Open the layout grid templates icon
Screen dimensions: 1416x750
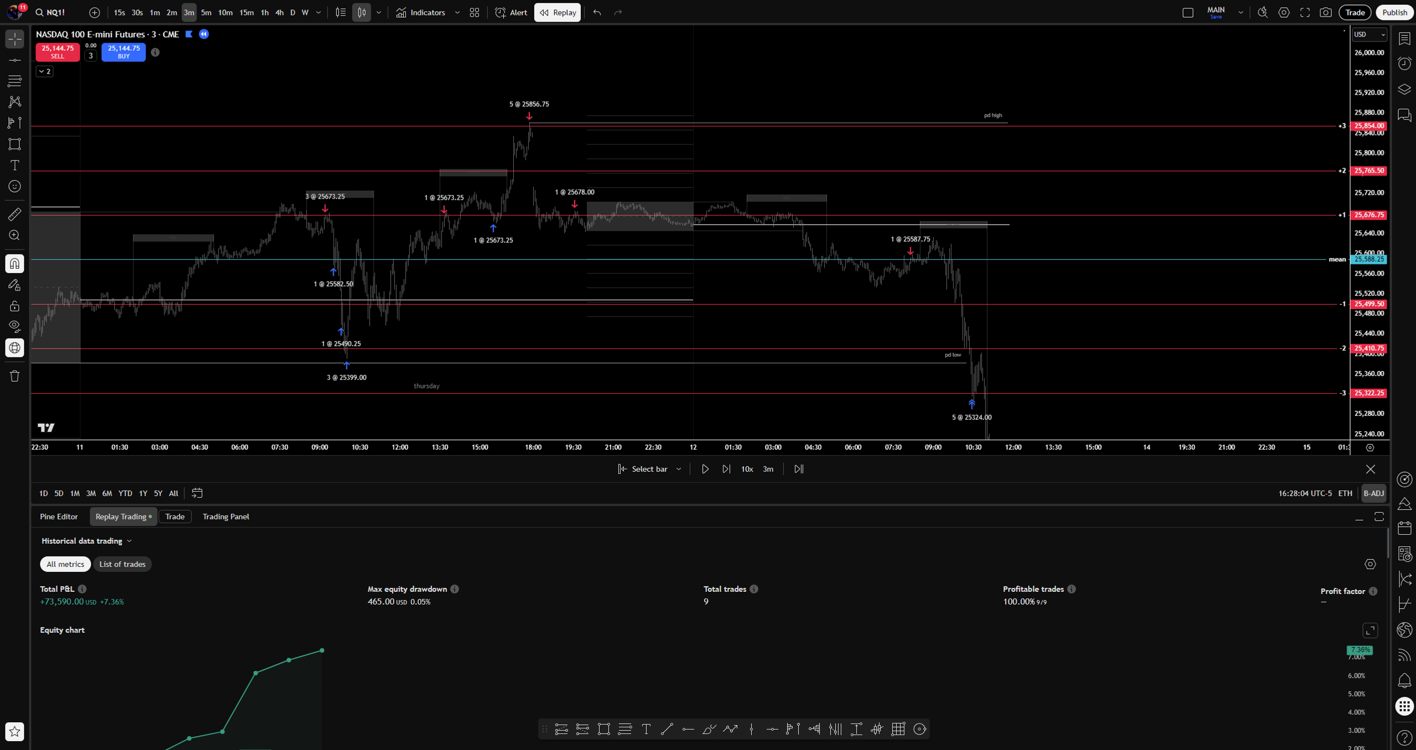pos(475,12)
